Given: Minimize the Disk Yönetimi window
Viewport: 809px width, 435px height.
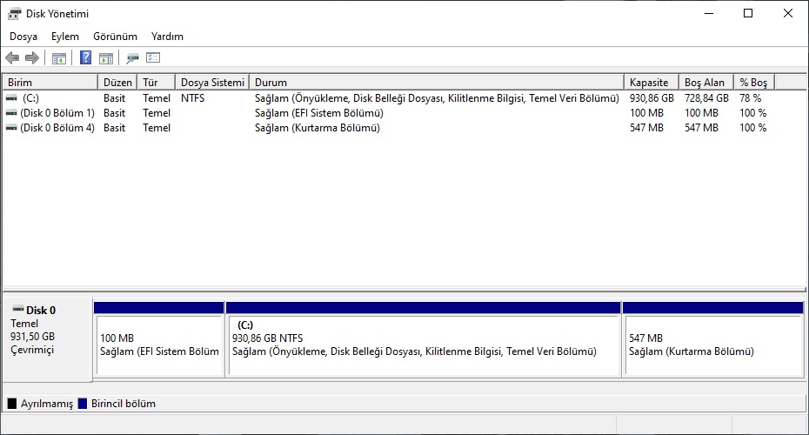Looking at the screenshot, I should point(709,13).
